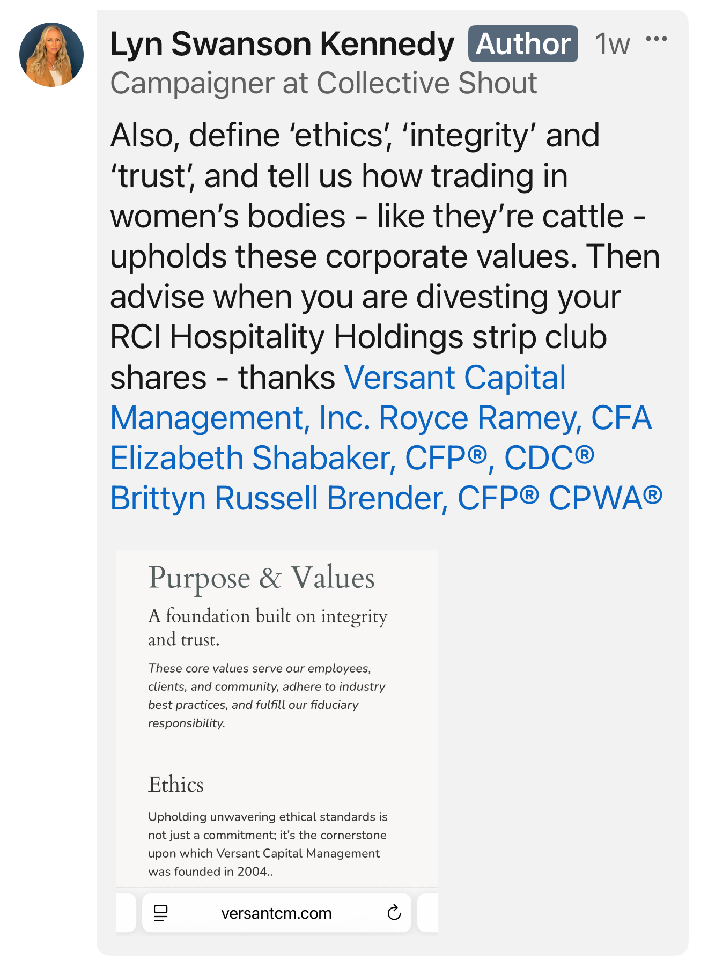Open Royce Ramey, CFA profile mention
This screenshot has height=960, width=708.
pyautogui.click(x=515, y=418)
